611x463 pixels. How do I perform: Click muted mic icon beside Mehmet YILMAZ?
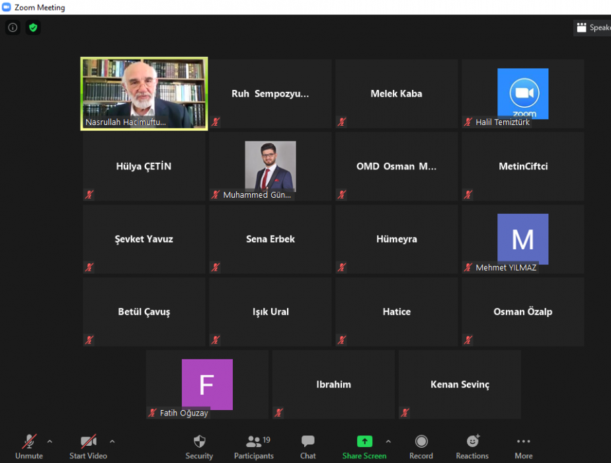click(x=468, y=267)
